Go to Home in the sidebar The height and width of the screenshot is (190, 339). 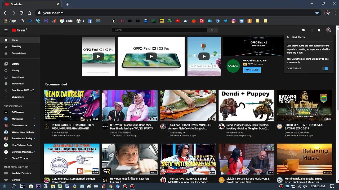coord(20,40)
